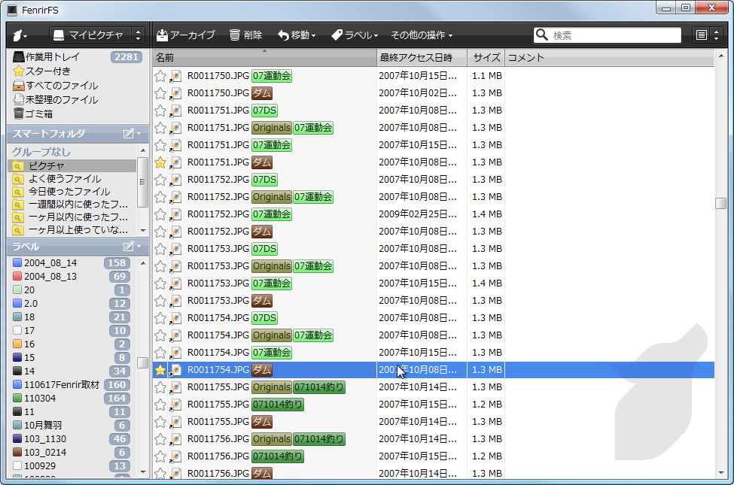Click the edit icon beside ラベル header
734x485 pixels.
pos(129,245)
